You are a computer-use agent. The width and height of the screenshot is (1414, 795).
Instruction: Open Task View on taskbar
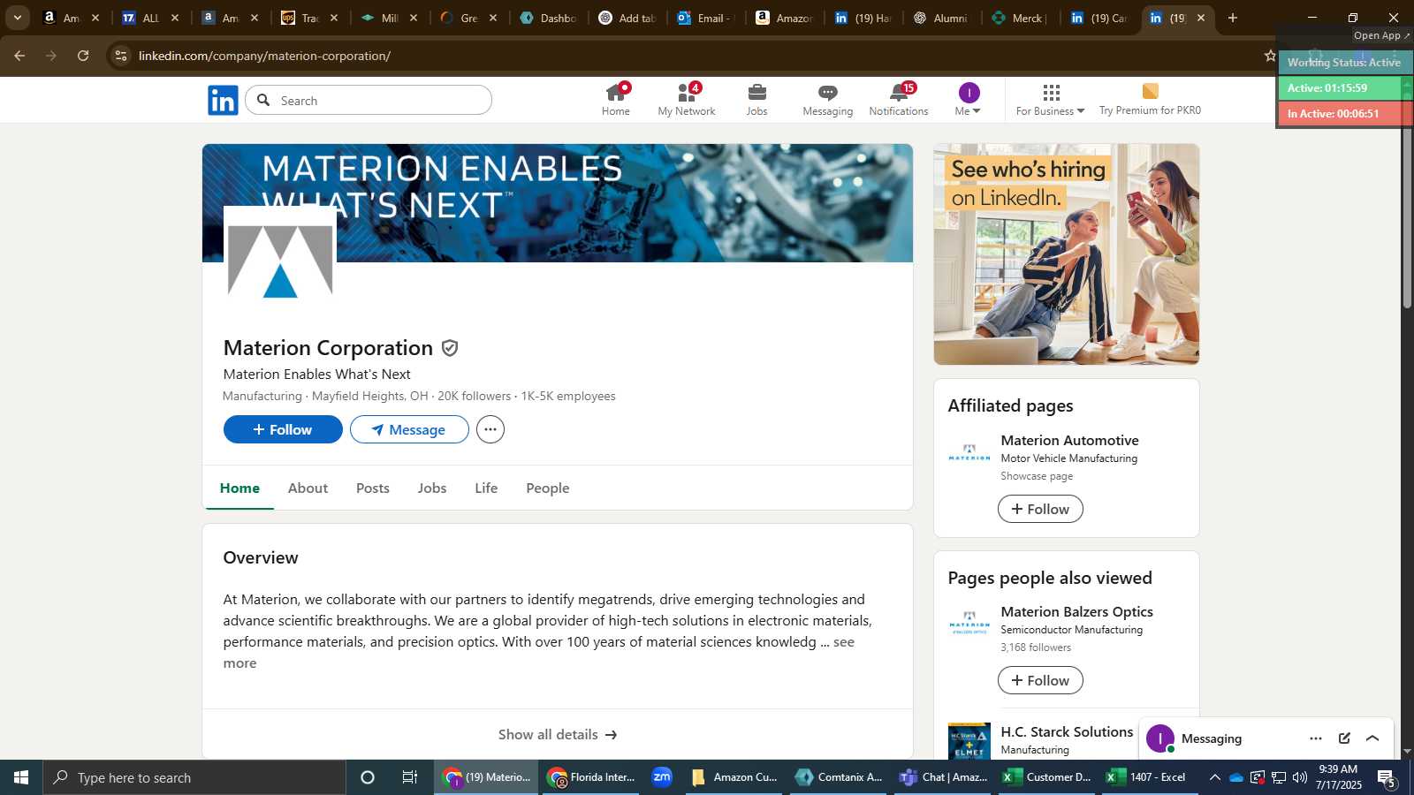coord(410,777)
